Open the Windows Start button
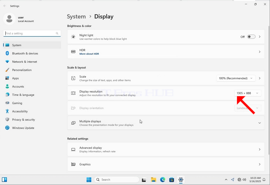This screenshot has width=270, height=185. [89, 180]
